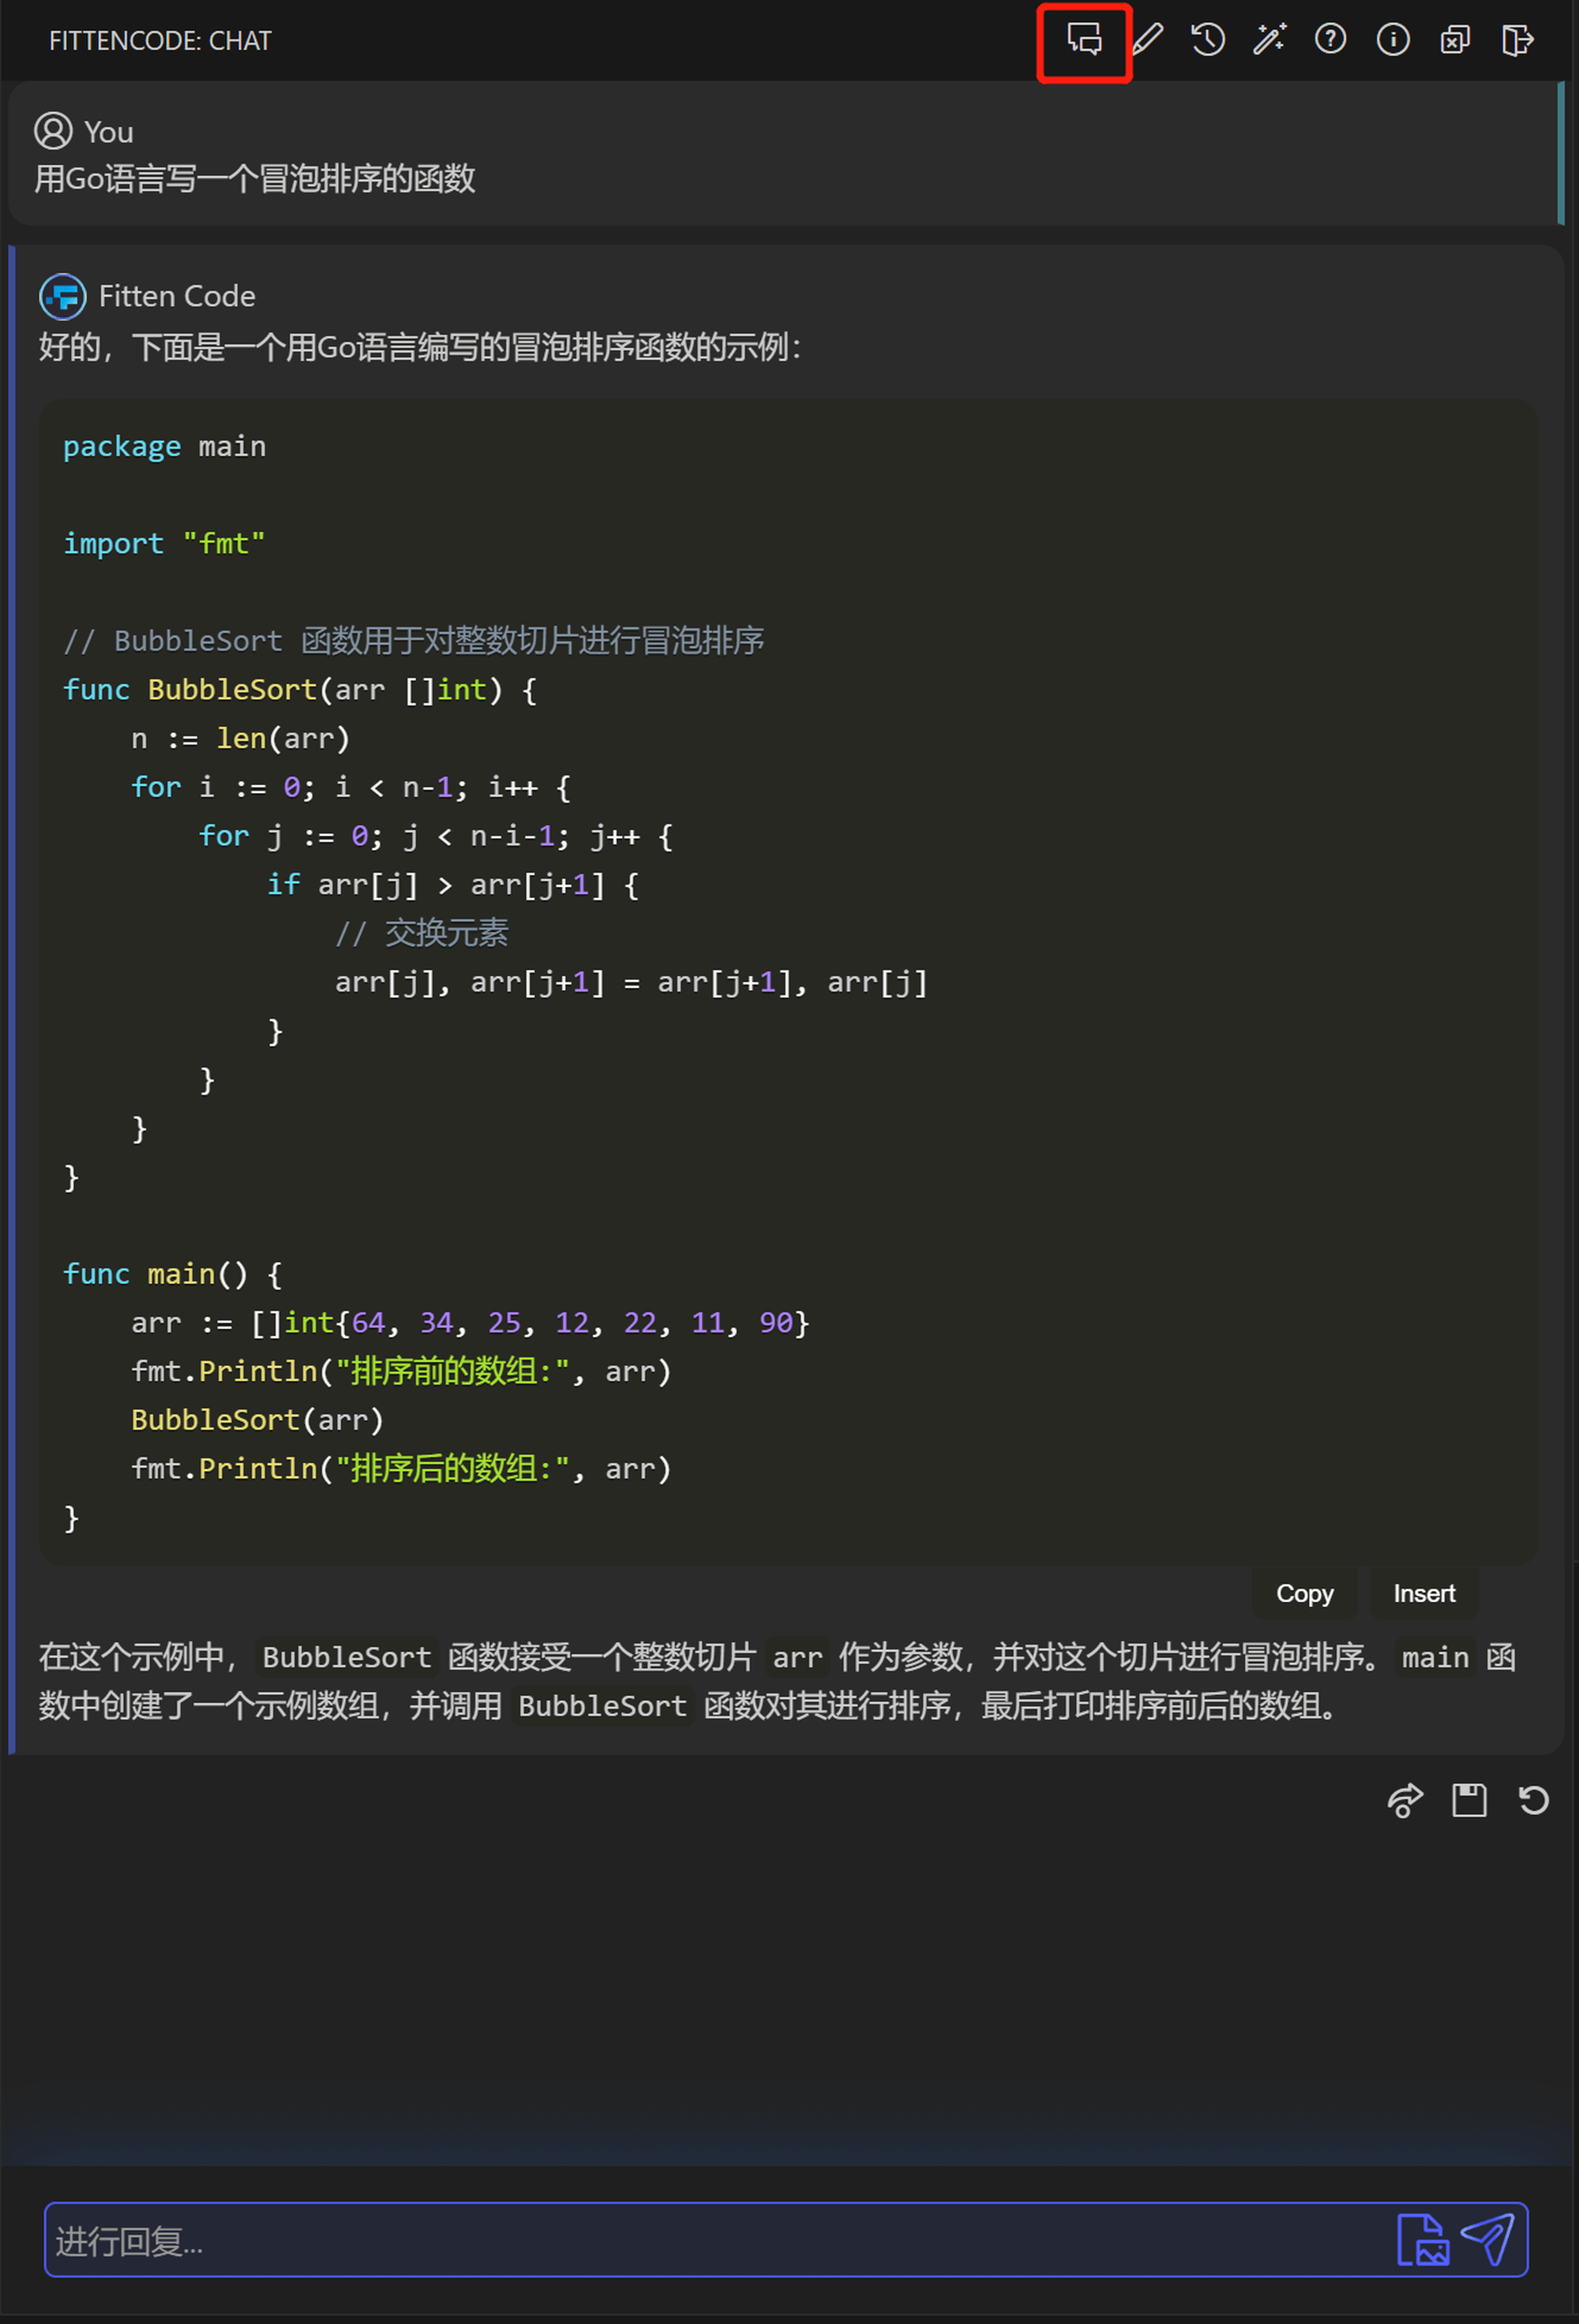Click the import "fmt" code line
1579x2324 pixels.
(164, 543)
